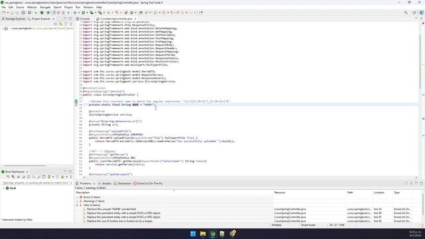This screenshot has width=425, height=239.
Task: Click the Back navigation arrow icon
Action: 183,13
